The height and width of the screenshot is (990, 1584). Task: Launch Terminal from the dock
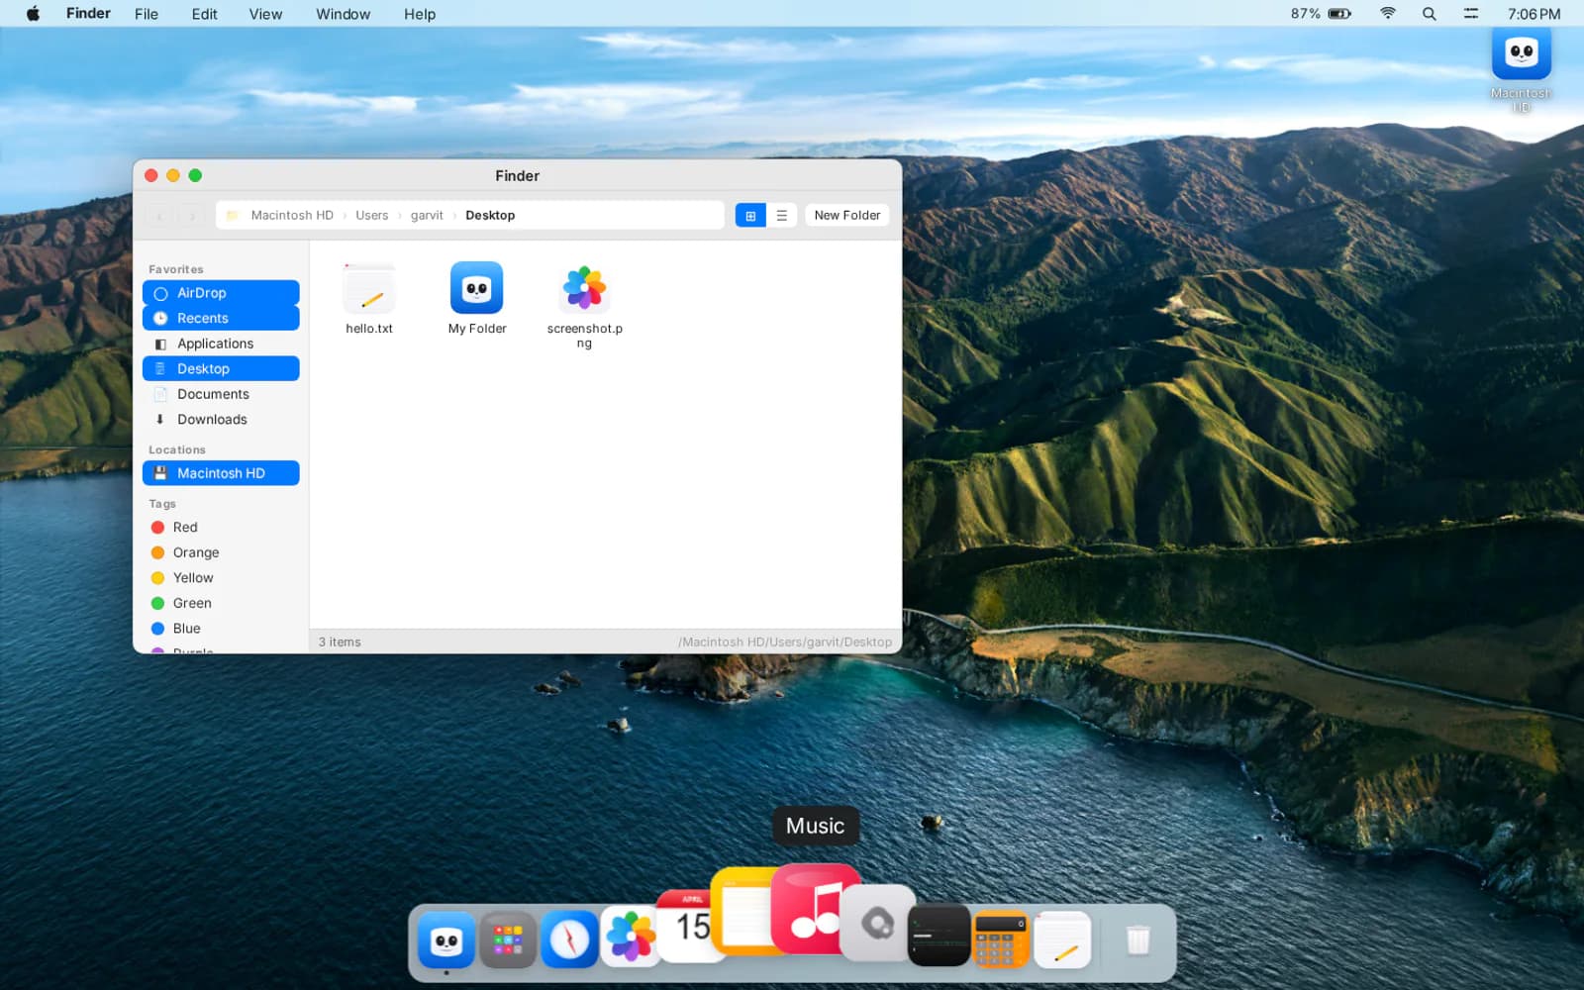(939, 936)
